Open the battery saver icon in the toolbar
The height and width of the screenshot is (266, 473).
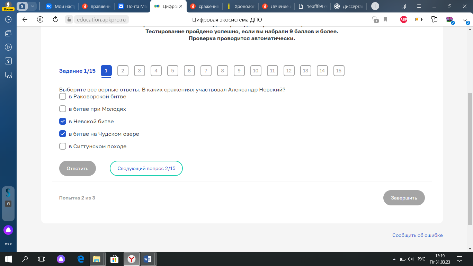[419, 19]
